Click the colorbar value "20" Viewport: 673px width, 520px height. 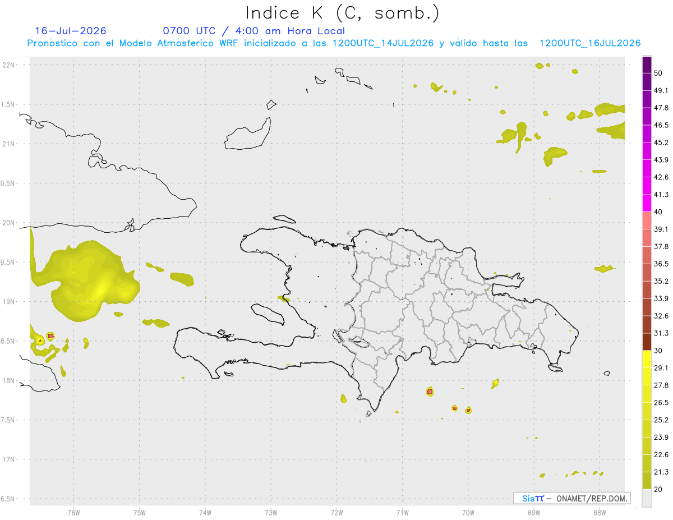[x=660, y=490]
